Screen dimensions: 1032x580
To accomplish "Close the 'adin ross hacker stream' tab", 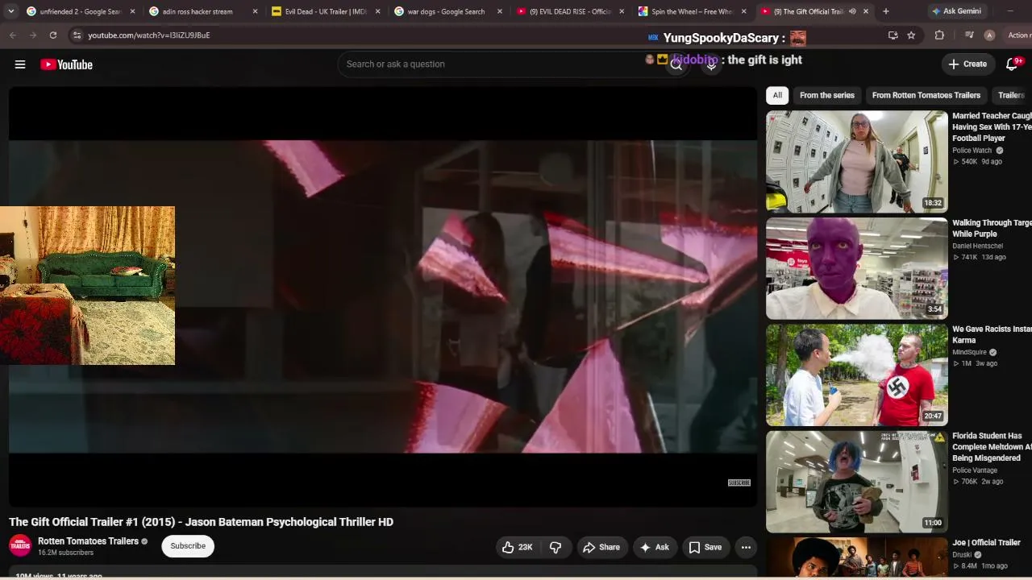I will [256, 11].
